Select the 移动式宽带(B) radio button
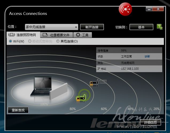This screenshot has height=133, width=170. (30, 41)
